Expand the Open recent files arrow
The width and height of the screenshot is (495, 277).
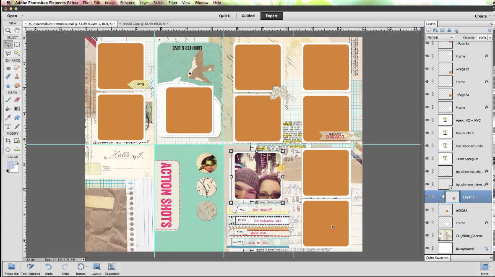coord(22,16)
